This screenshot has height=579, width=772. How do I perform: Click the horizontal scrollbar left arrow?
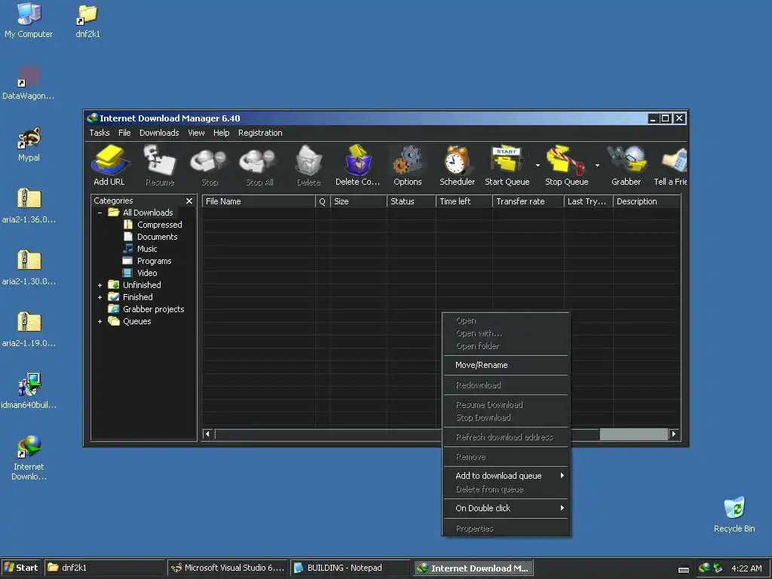[207, 433]
